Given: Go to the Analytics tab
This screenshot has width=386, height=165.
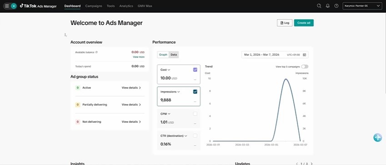Looking at the screenshot, I should point(126,6).
